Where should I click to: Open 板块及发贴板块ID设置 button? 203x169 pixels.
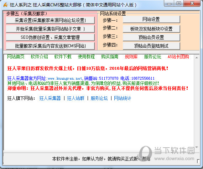(x=151, y=29)
